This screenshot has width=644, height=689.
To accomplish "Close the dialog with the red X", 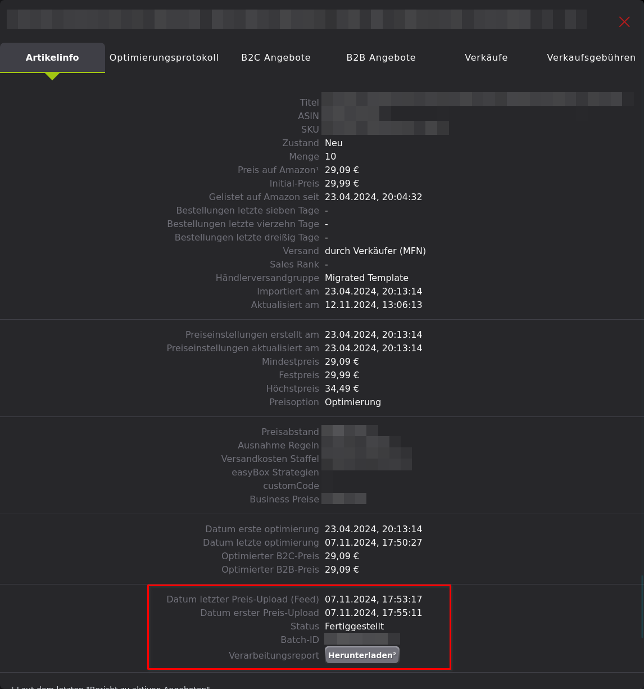I will click(624, 21).
